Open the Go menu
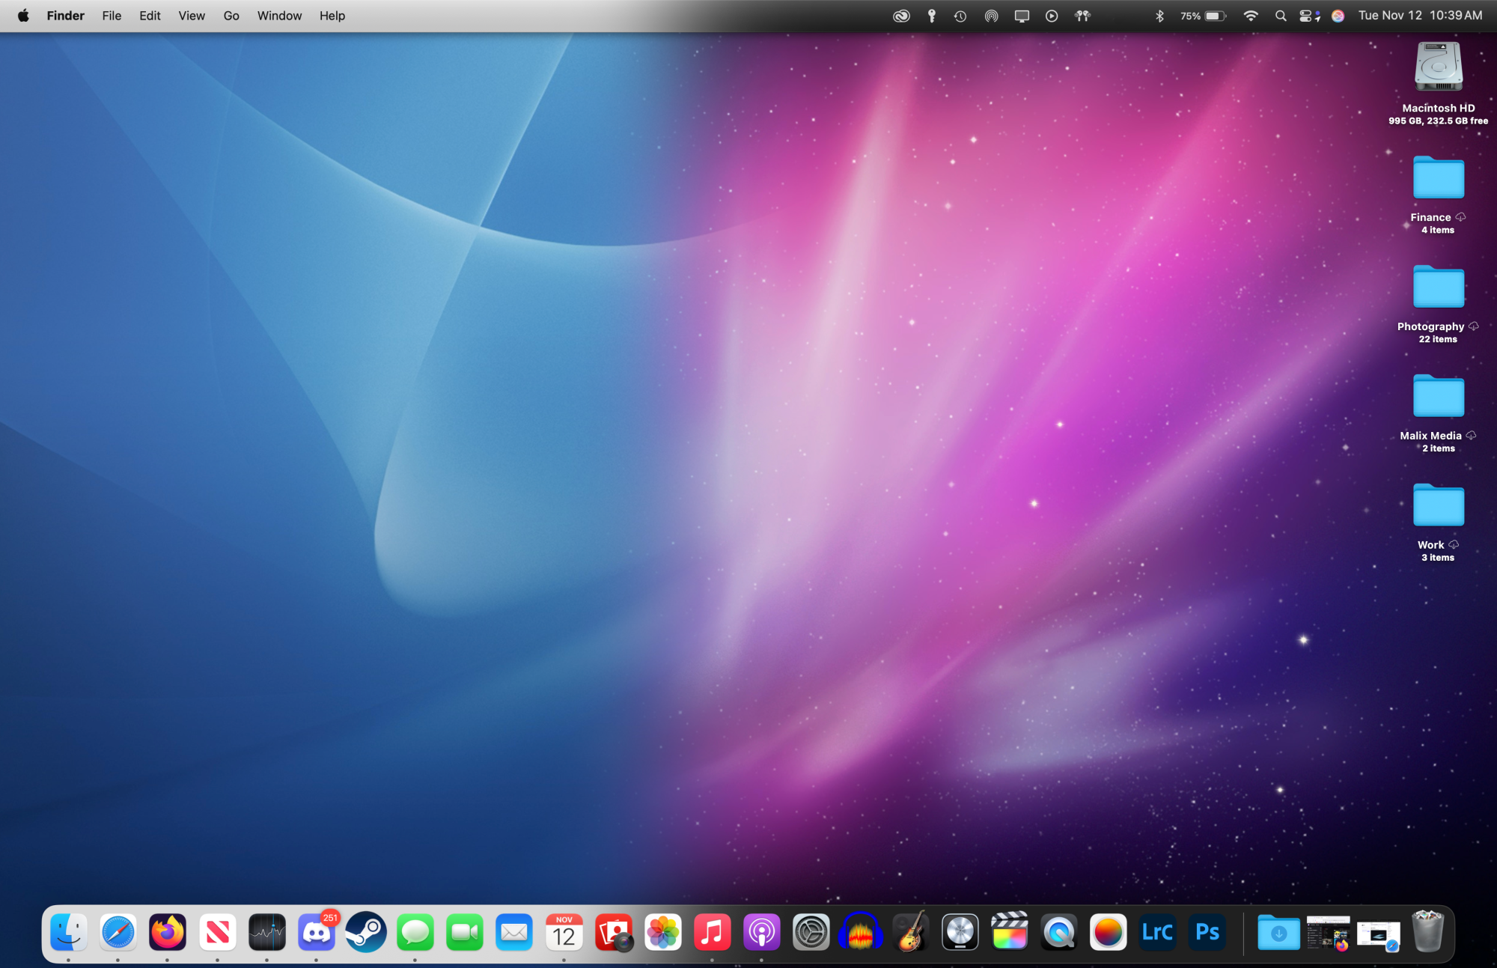 click(231, 15)
